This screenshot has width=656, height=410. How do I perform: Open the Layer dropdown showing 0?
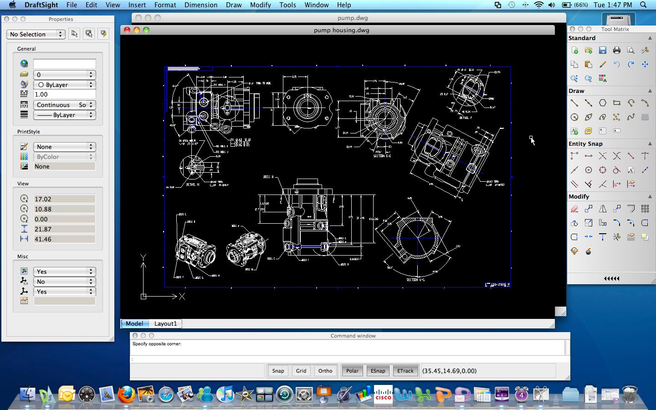tap(64, 75)
